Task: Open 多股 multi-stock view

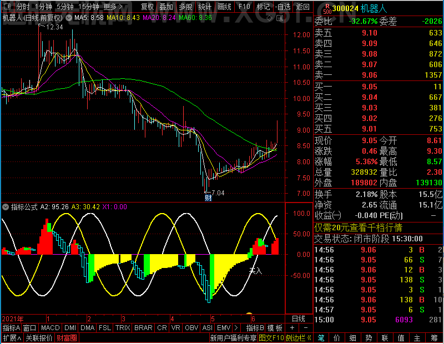Action: point(185,7)
